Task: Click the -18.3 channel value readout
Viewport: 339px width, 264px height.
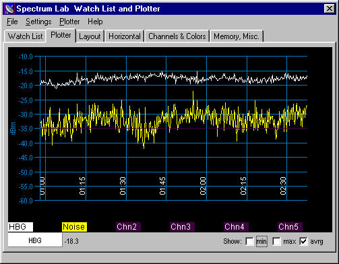Action: click(71, 242)
